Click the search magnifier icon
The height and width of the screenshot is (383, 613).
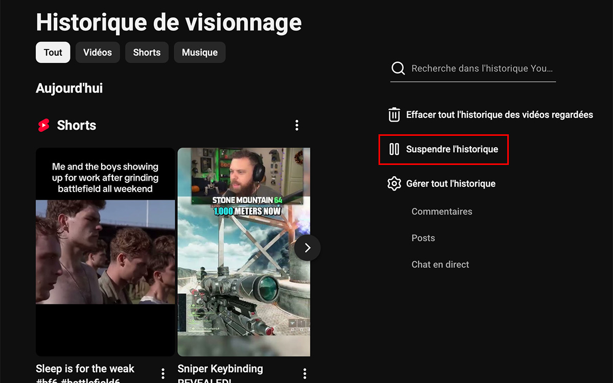(397, 68)
